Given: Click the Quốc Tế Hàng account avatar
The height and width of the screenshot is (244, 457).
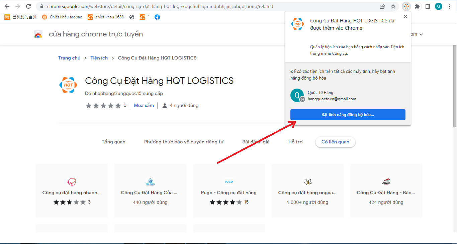Looking at the screenshot, I should click(x=297, y=95).
